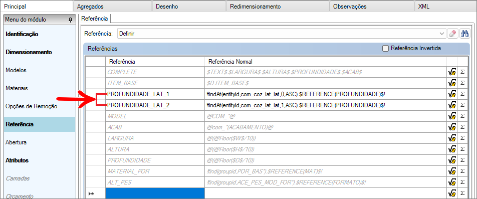Viewport: 477px width, 199px height.
Task: Pin the Menu do módulo panel
Action: click(70, 20)
